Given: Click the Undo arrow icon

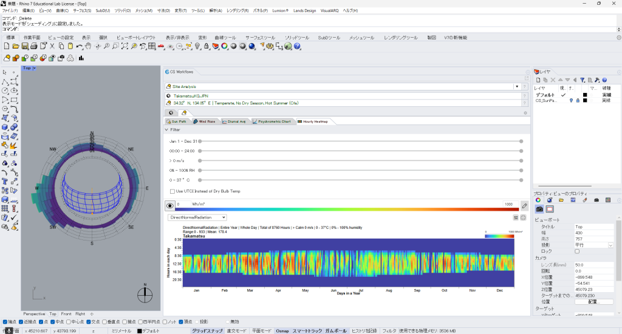Looking at the screenshot, I should [x=79, y=46].
